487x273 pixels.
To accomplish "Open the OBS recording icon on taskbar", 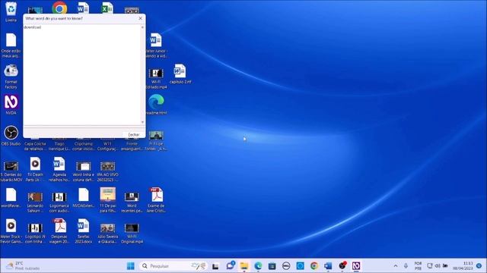I will [342, 266].
